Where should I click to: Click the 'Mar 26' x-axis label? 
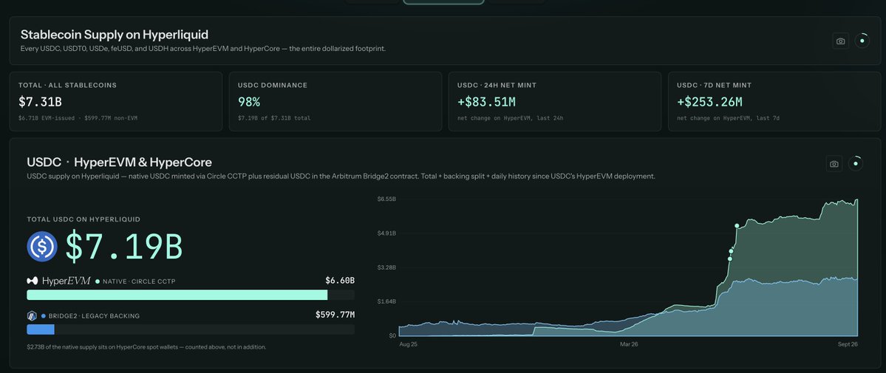click(629, 343)
